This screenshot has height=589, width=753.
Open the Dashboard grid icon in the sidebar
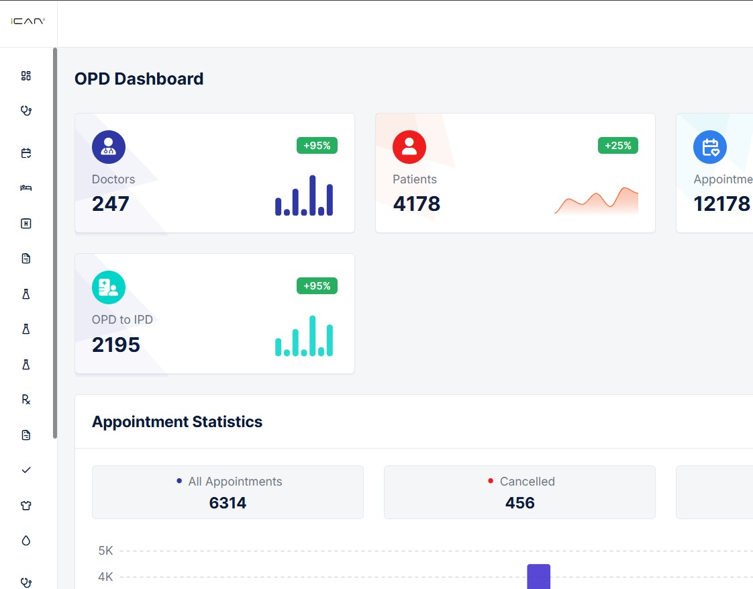click(26, 76)
